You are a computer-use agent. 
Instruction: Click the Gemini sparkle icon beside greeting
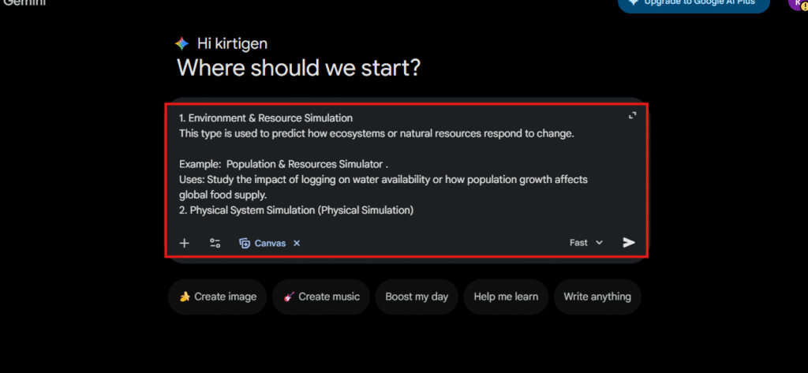181,43
